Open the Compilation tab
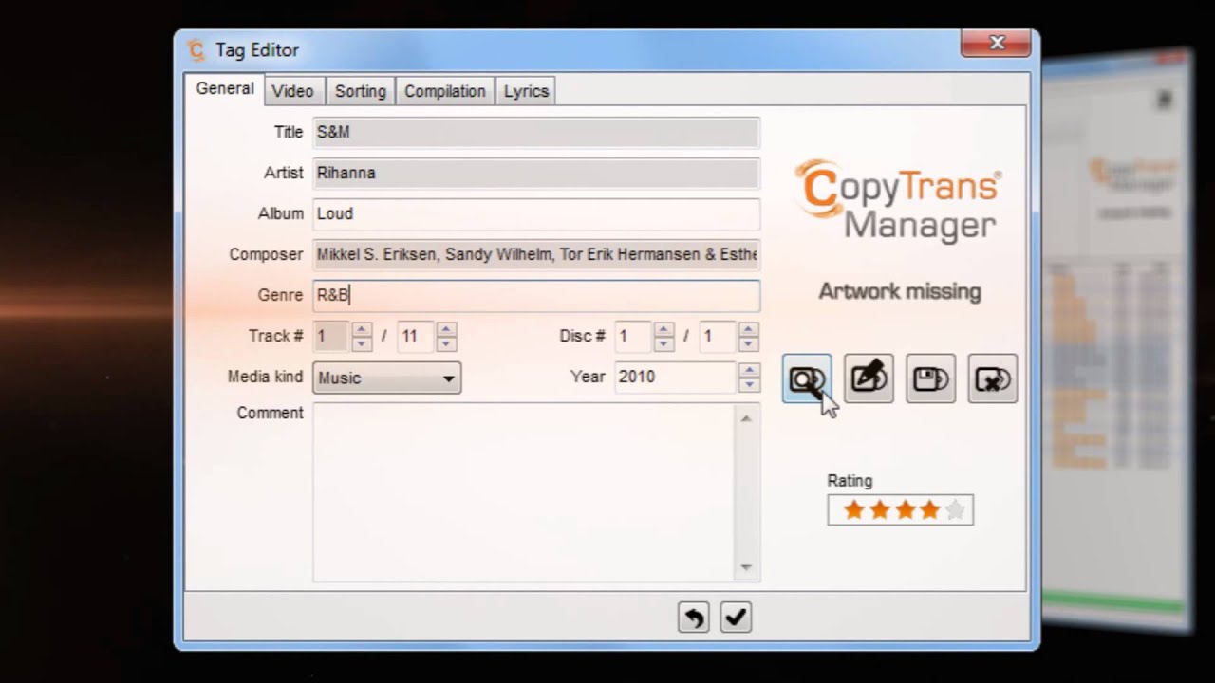 (445, 91)
